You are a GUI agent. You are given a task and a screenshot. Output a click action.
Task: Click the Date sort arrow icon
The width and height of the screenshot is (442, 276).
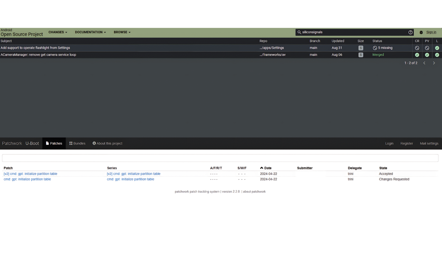pyautogui.click(x=261, y=168)
